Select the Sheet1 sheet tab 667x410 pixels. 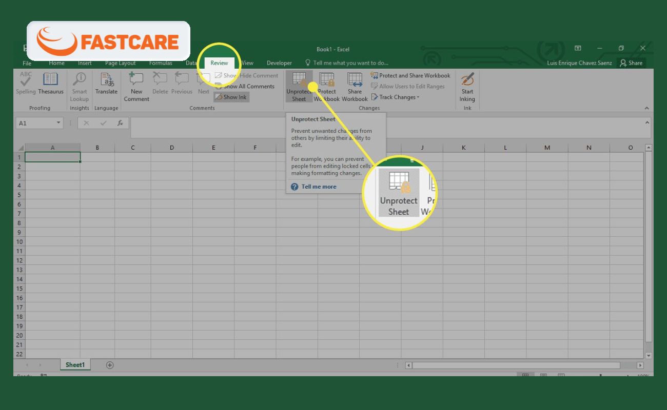[75, 365]
